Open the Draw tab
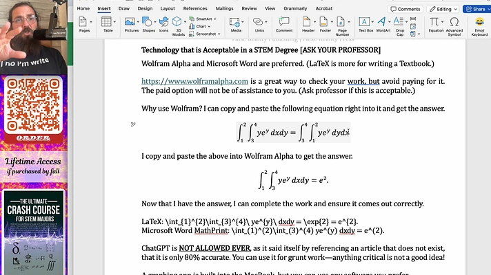This screenshot has height=275, width=491. pos(123,8)
